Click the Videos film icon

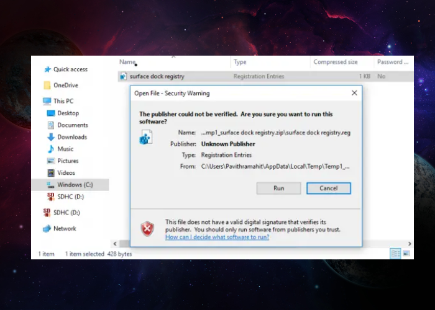(x=51, y=173)
